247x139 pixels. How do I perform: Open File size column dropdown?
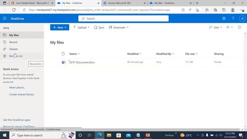pos(191,54)
